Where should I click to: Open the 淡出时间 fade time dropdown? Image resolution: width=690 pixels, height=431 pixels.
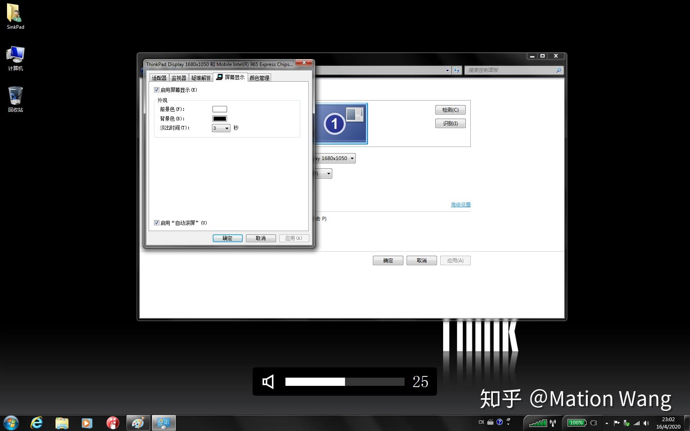click(227, 128)
